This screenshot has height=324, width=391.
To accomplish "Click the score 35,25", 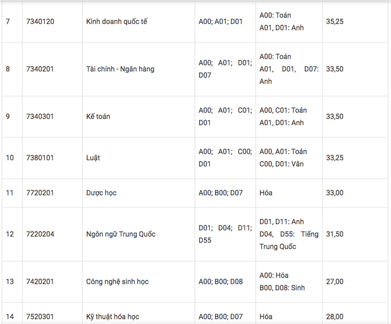I will [335, 21].
